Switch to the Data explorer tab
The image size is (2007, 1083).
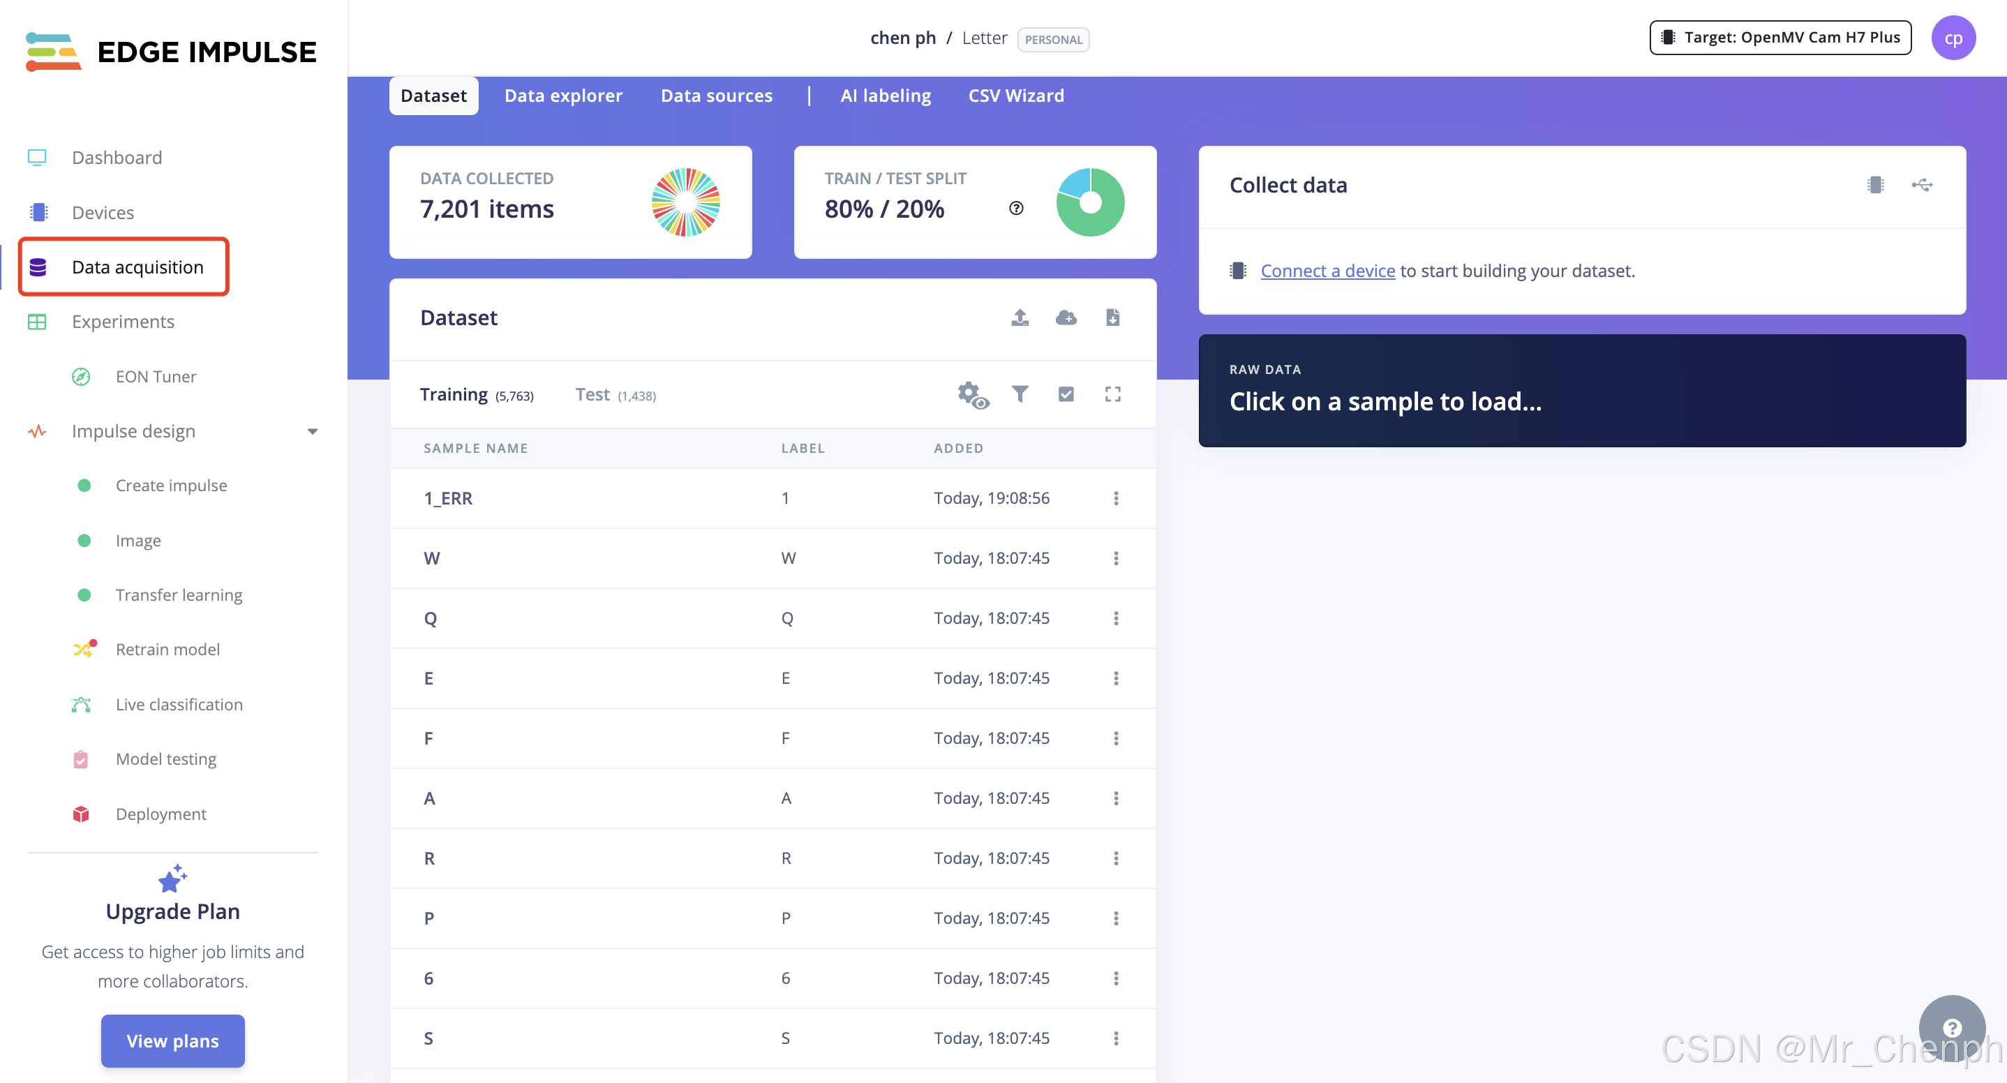click(563, 96)
